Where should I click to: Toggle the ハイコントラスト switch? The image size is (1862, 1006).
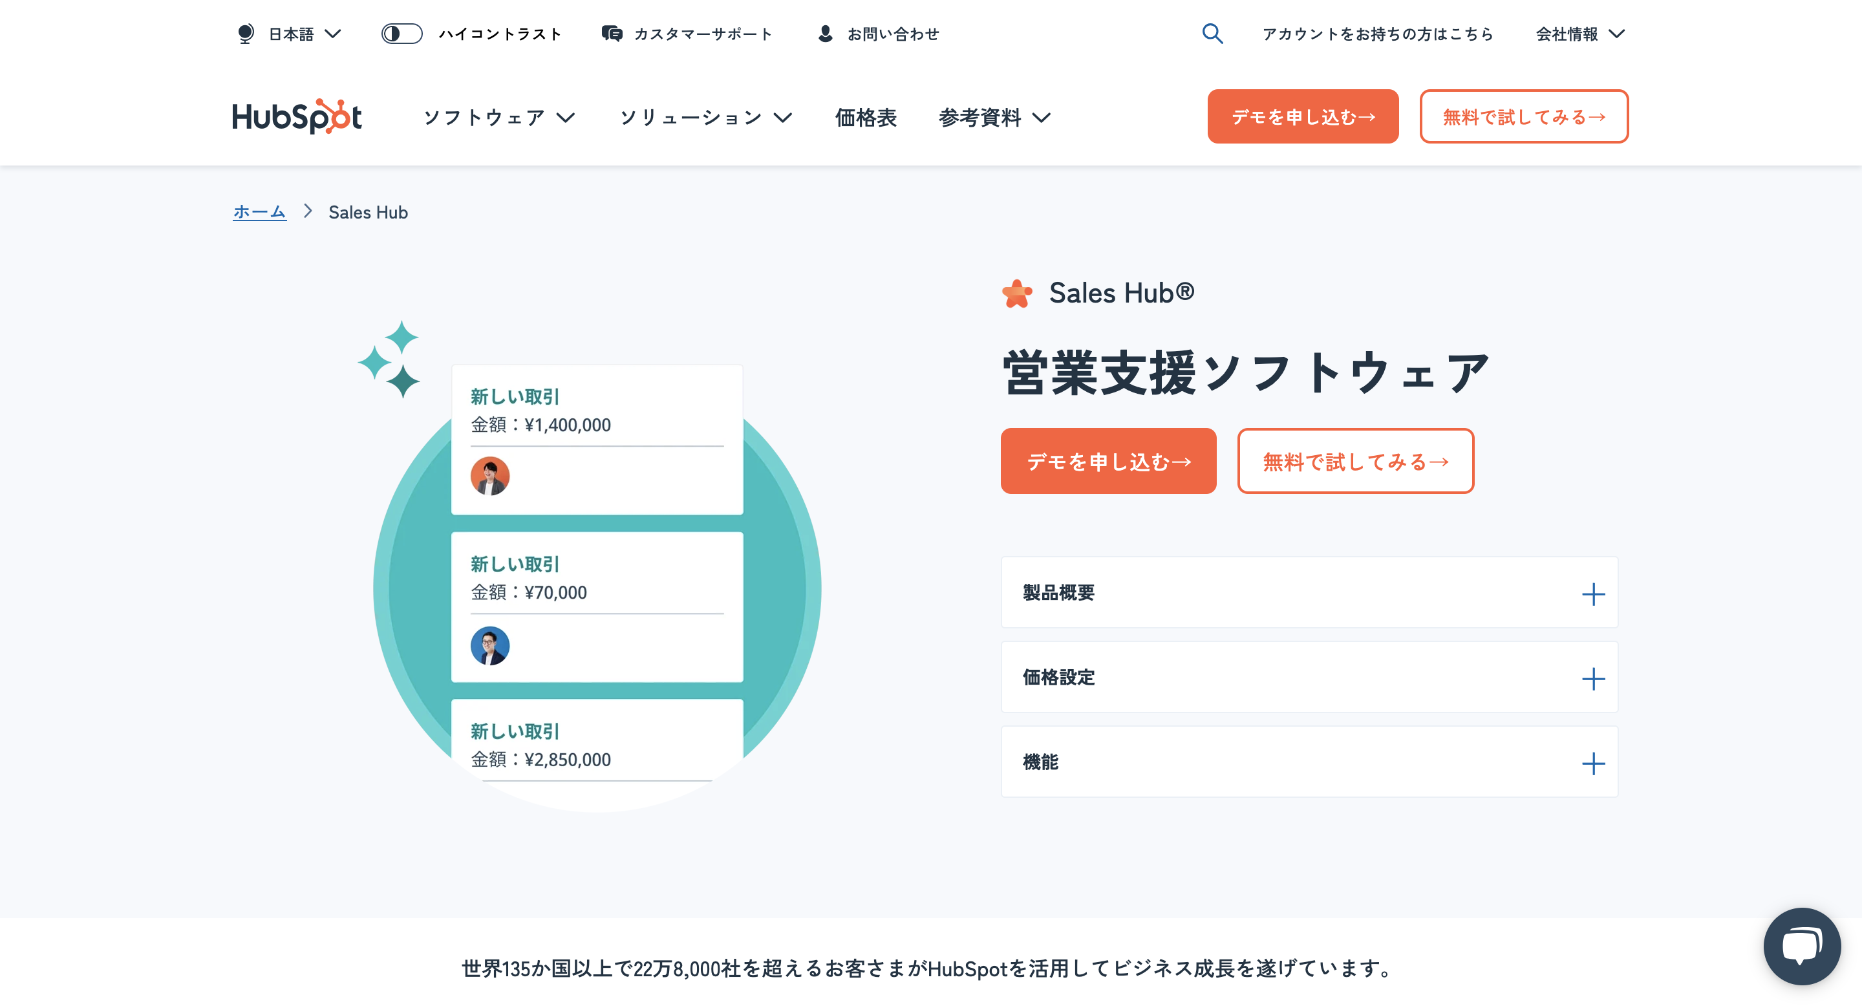click(402, 33)
